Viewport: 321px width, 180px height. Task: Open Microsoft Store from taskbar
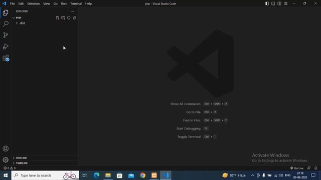119,175
